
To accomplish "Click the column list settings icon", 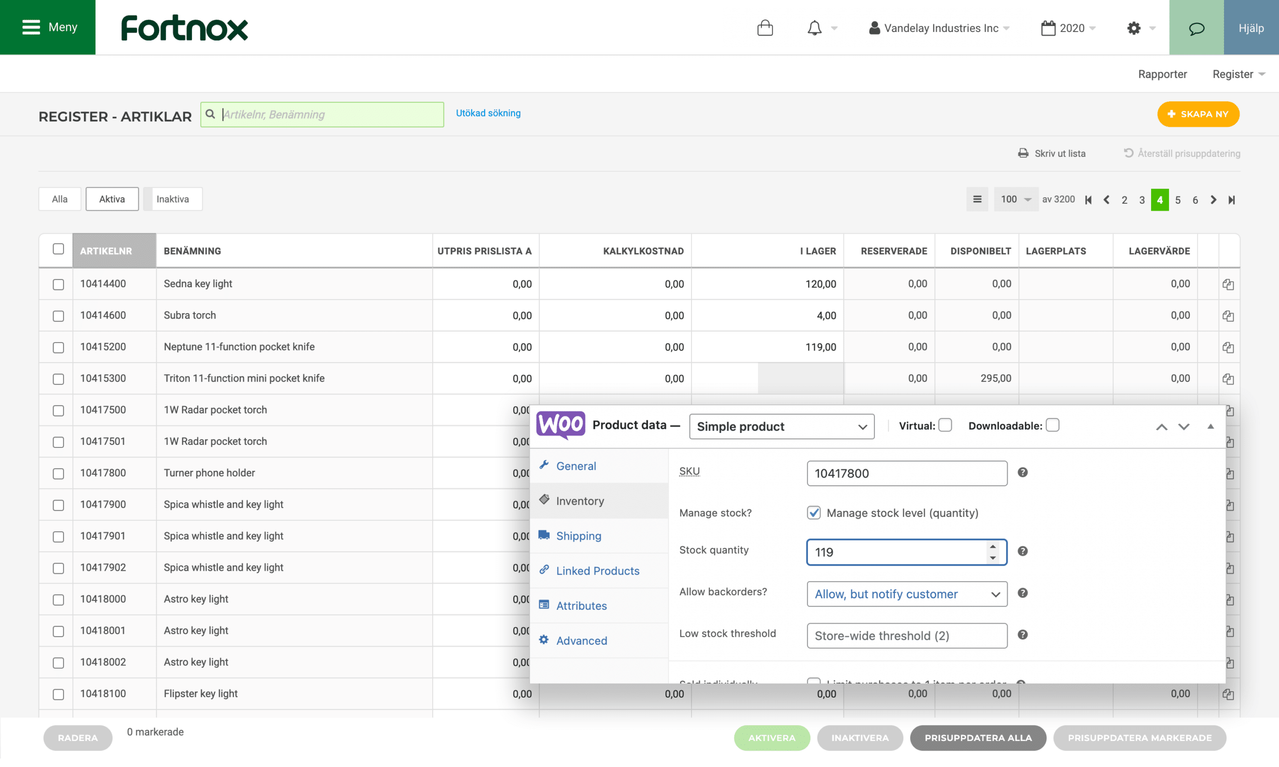I will click(x=977, y=200).
